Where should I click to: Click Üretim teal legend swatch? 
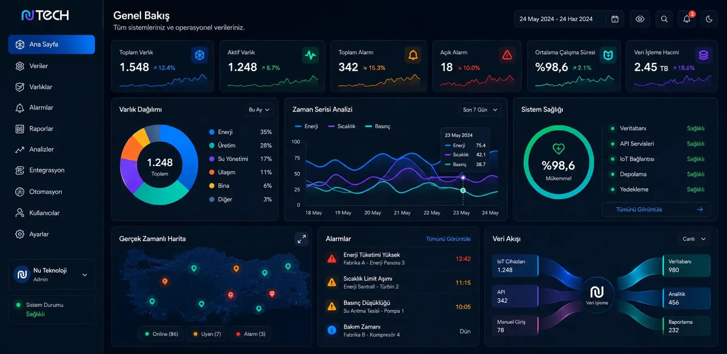(x=212, y=145)
